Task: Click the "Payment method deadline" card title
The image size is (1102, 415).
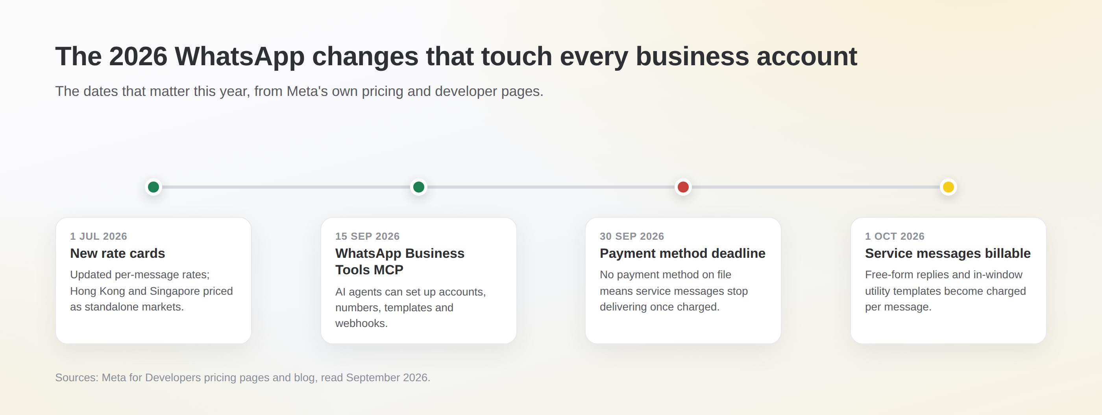Action: coord(682,253)
